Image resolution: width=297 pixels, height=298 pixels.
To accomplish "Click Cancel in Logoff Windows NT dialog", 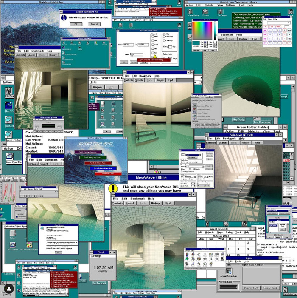I will coord(94,24).
